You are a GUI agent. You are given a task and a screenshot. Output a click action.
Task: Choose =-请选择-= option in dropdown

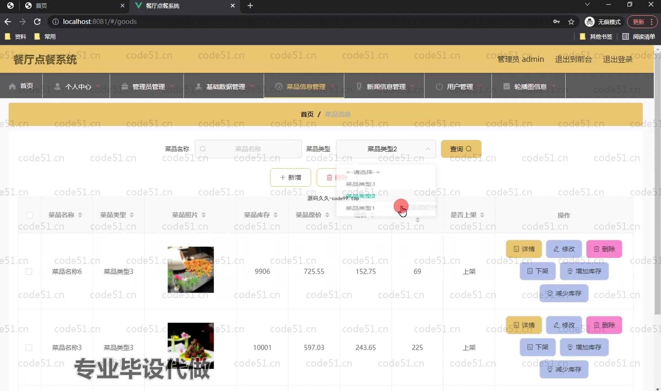click(386, 172)
